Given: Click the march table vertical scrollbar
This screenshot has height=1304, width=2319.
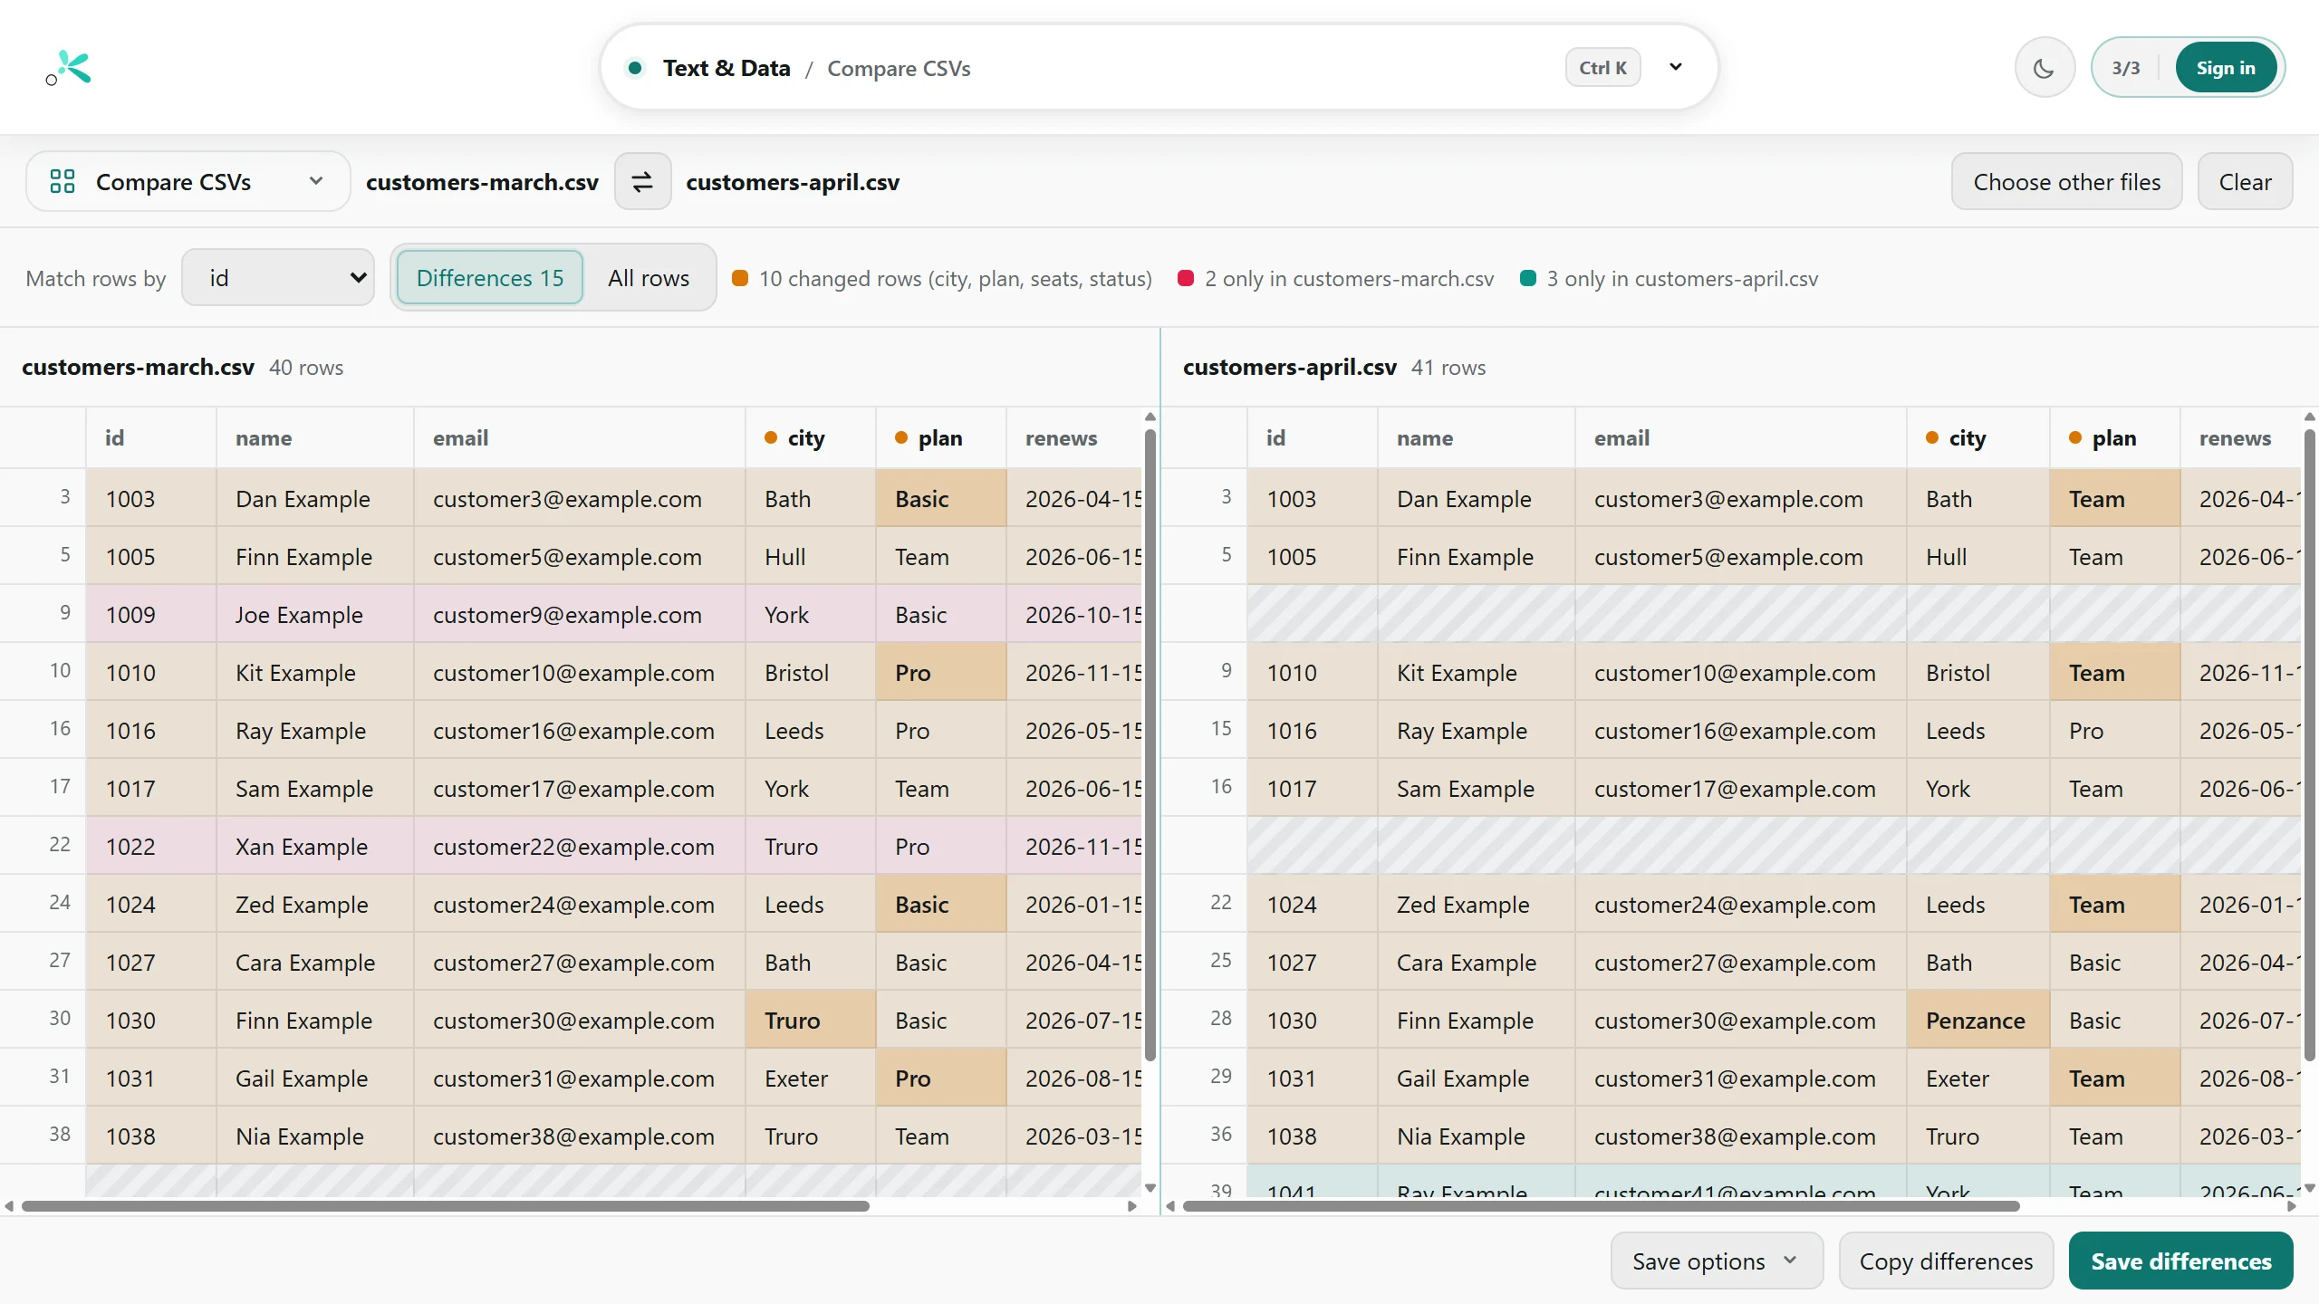Looking at the screenshot, I should point(1150,744).
